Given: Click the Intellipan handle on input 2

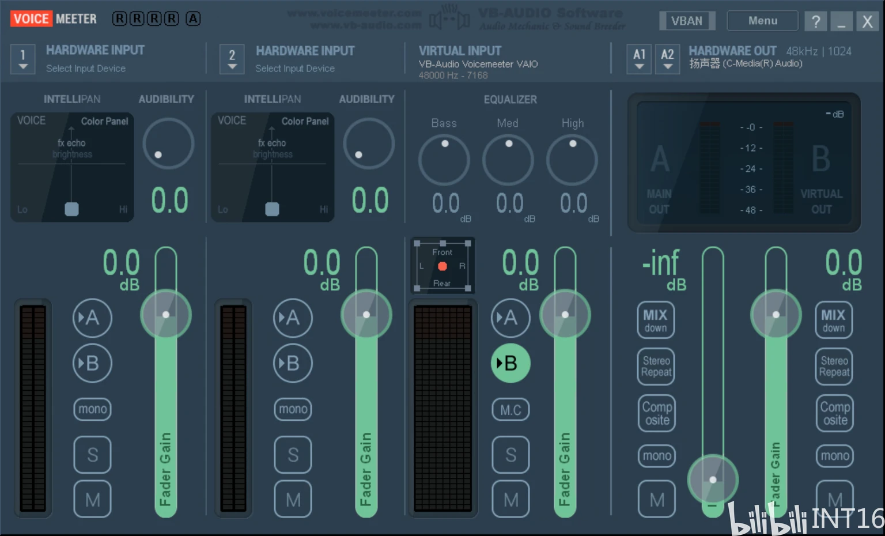Looking at the screenshot, I should tap(272, 209).
